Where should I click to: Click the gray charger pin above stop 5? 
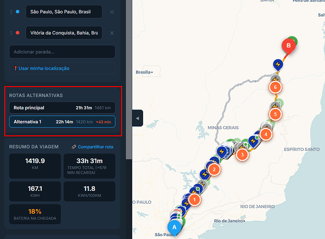coord(275,106)
